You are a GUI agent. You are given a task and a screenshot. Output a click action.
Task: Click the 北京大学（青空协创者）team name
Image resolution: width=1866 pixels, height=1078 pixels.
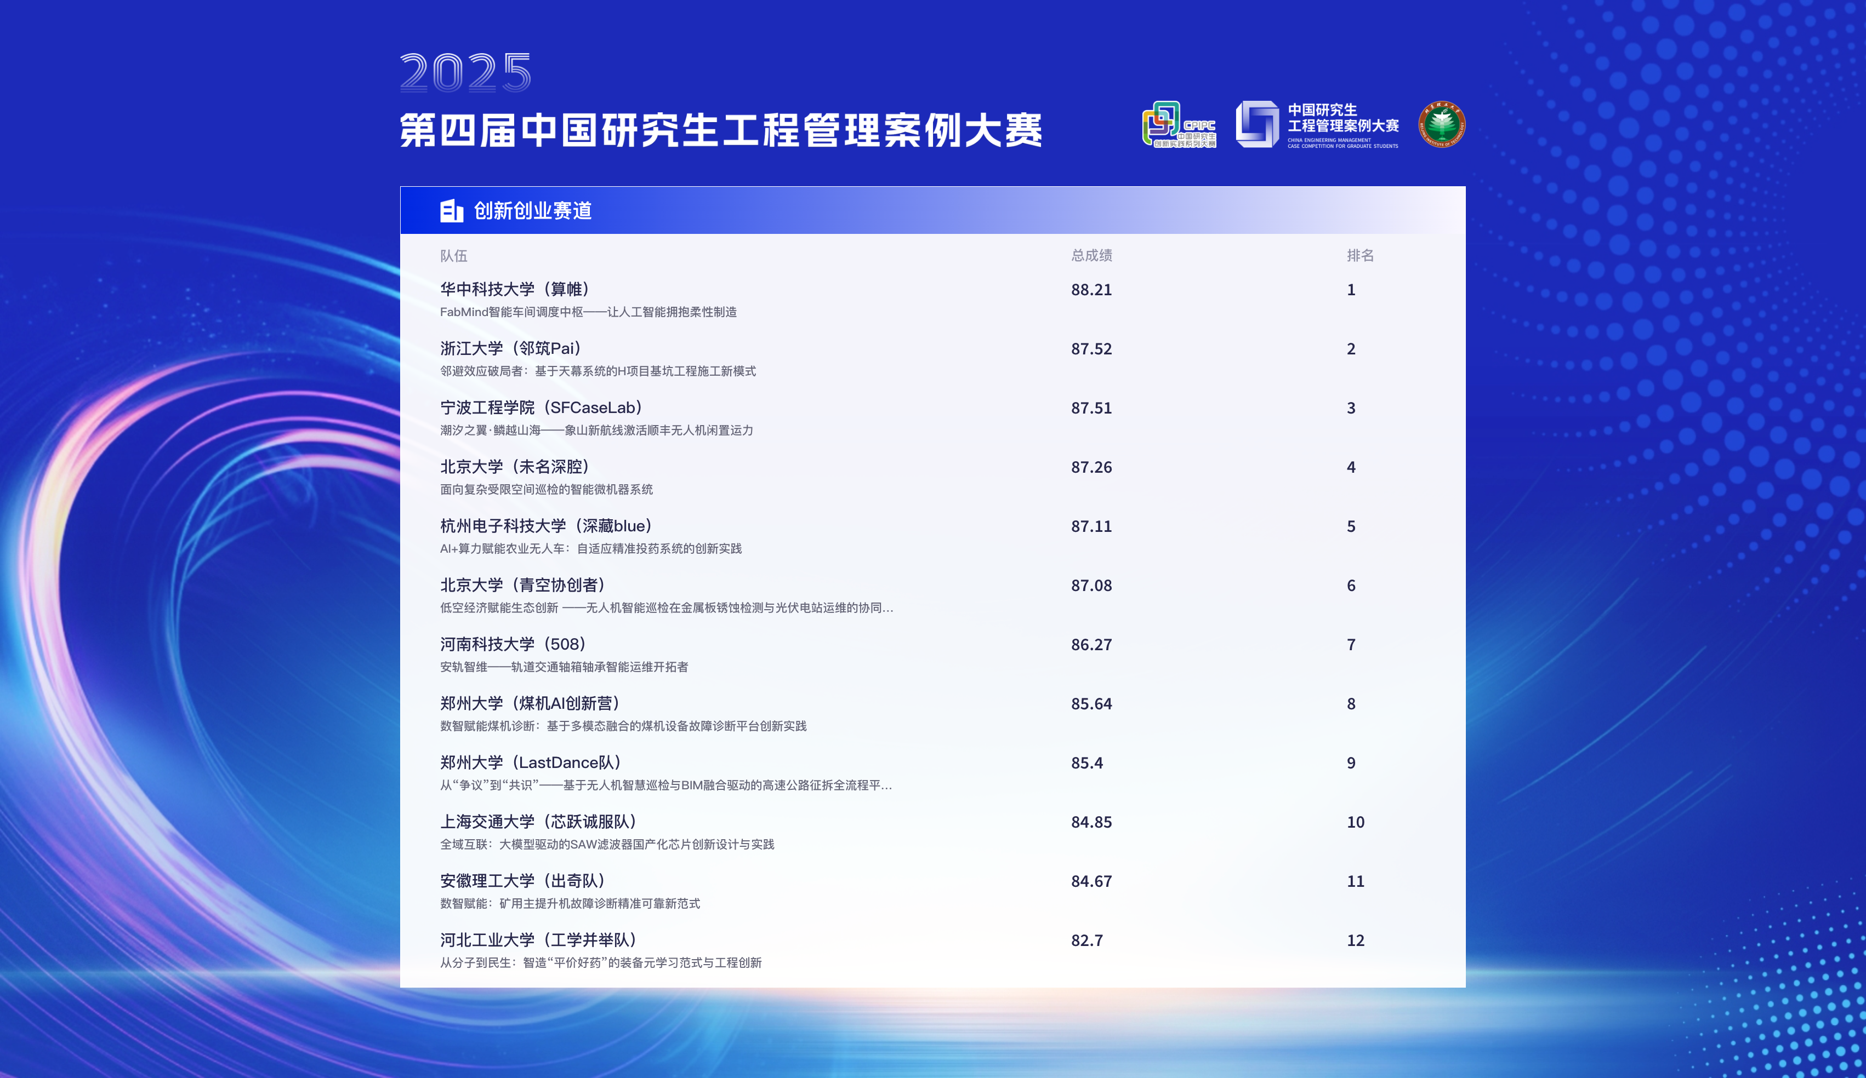pos(523,585)
